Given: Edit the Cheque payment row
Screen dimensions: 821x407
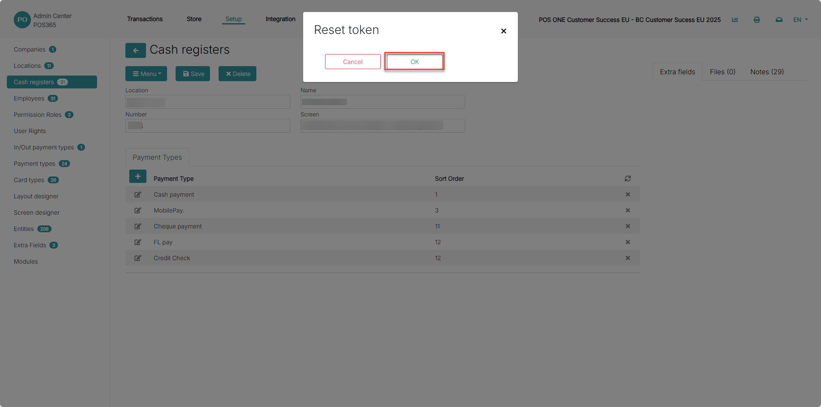Looking at the screenshot, I should pyautogui.click(x=138, y=226).
